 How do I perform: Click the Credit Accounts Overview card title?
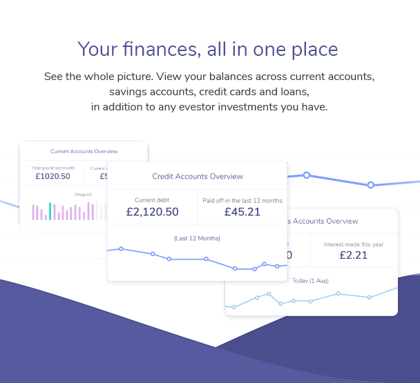pyautogui.click(x=198, y=177)
